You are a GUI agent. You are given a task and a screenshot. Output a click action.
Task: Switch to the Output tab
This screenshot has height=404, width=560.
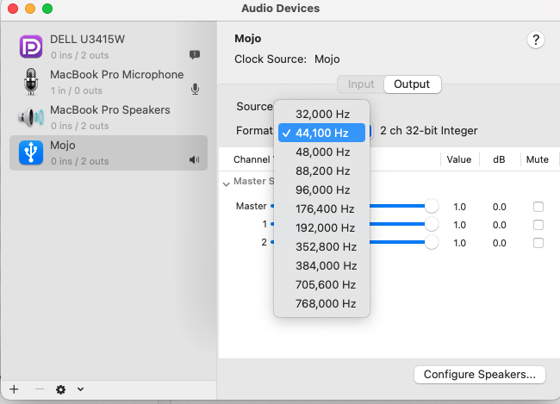412,84
